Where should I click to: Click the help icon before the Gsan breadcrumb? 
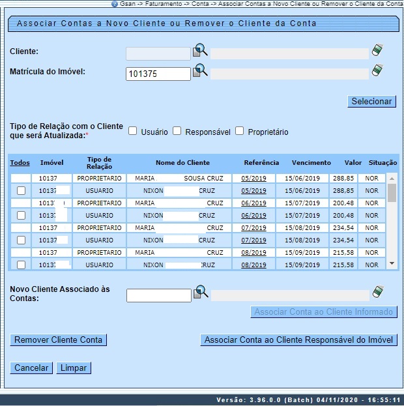(x=115, y=4)
